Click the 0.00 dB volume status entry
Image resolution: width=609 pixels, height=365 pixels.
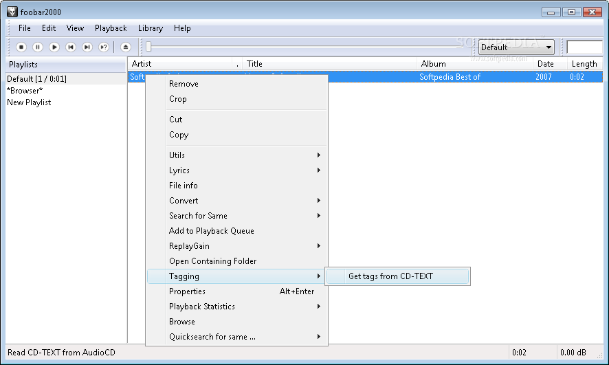coord(573,353)
